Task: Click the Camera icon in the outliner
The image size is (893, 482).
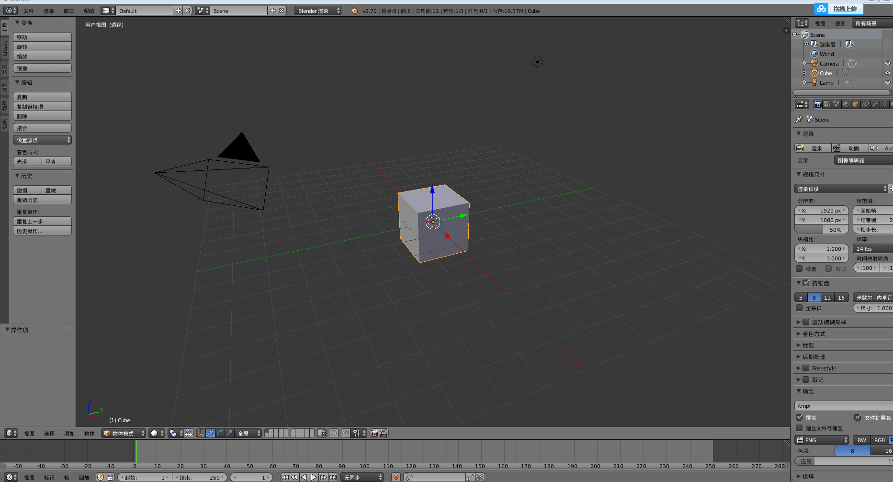Action: 814,63
